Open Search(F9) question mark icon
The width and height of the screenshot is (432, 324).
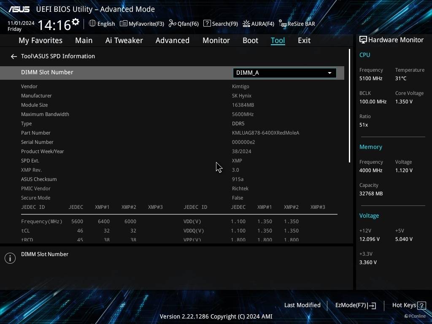coord(207,24)
